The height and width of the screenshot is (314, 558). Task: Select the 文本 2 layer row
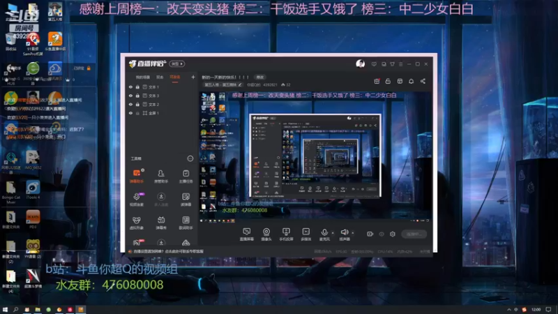(162, 104)
